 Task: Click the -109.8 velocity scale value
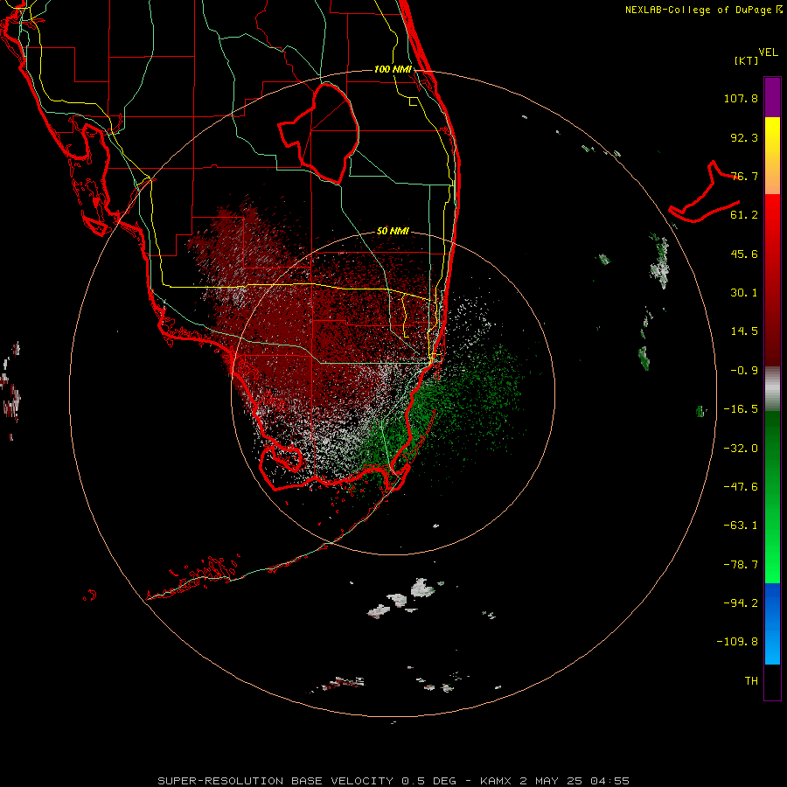coord(737,642)
